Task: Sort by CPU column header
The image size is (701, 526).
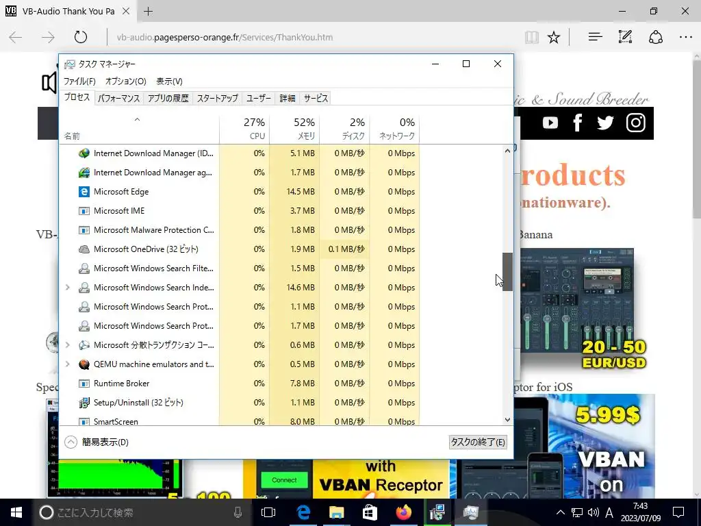Action: 244,128
